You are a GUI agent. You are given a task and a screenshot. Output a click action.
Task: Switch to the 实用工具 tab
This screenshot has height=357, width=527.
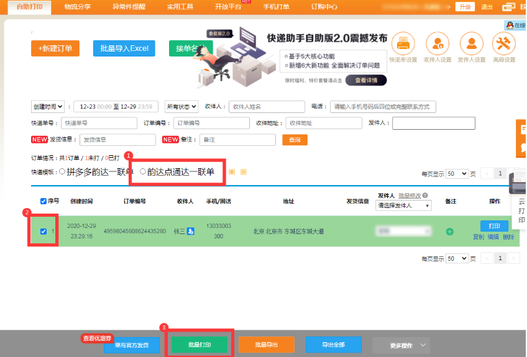pos(180,7)
